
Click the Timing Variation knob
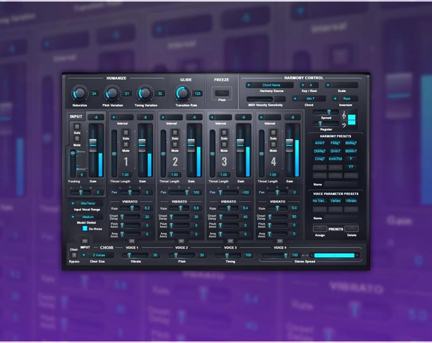(145, 93)
